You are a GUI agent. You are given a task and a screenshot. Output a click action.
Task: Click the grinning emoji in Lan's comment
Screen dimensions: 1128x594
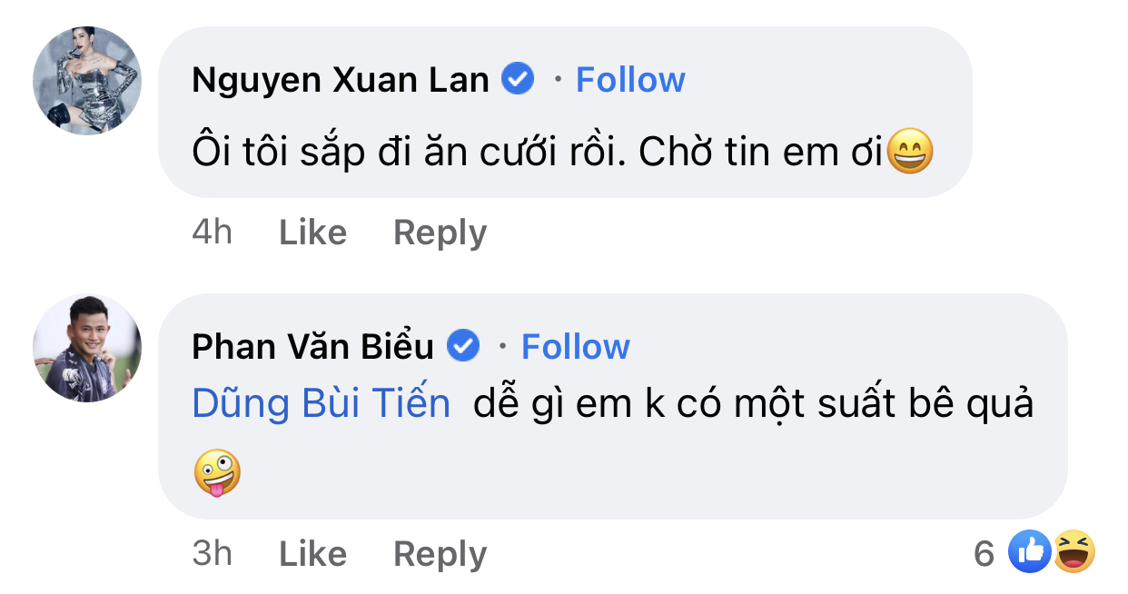point(909,153)
